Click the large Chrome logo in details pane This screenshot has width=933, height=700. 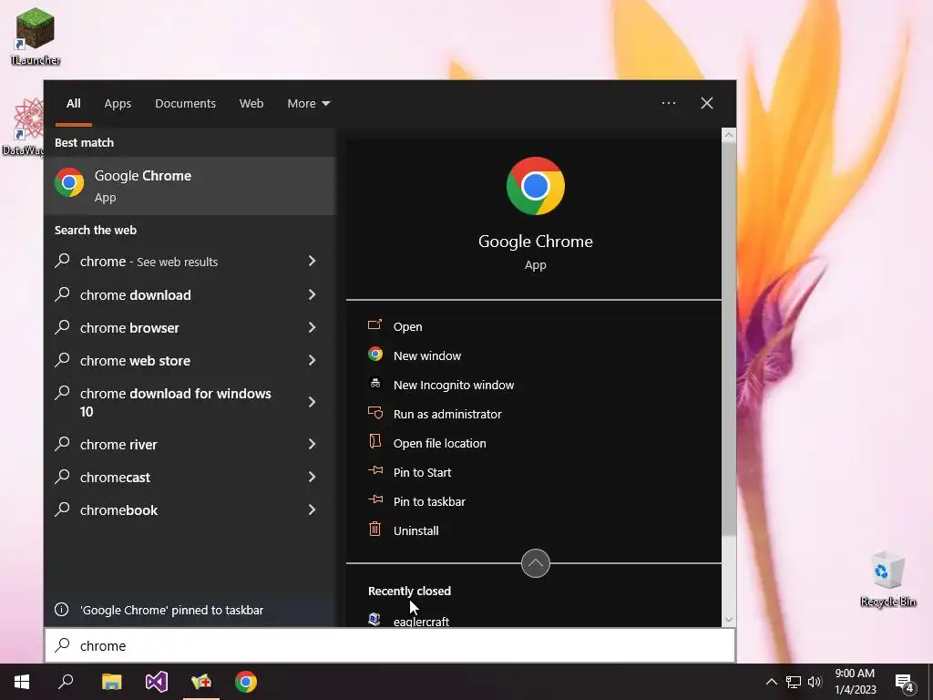[535, 186]
